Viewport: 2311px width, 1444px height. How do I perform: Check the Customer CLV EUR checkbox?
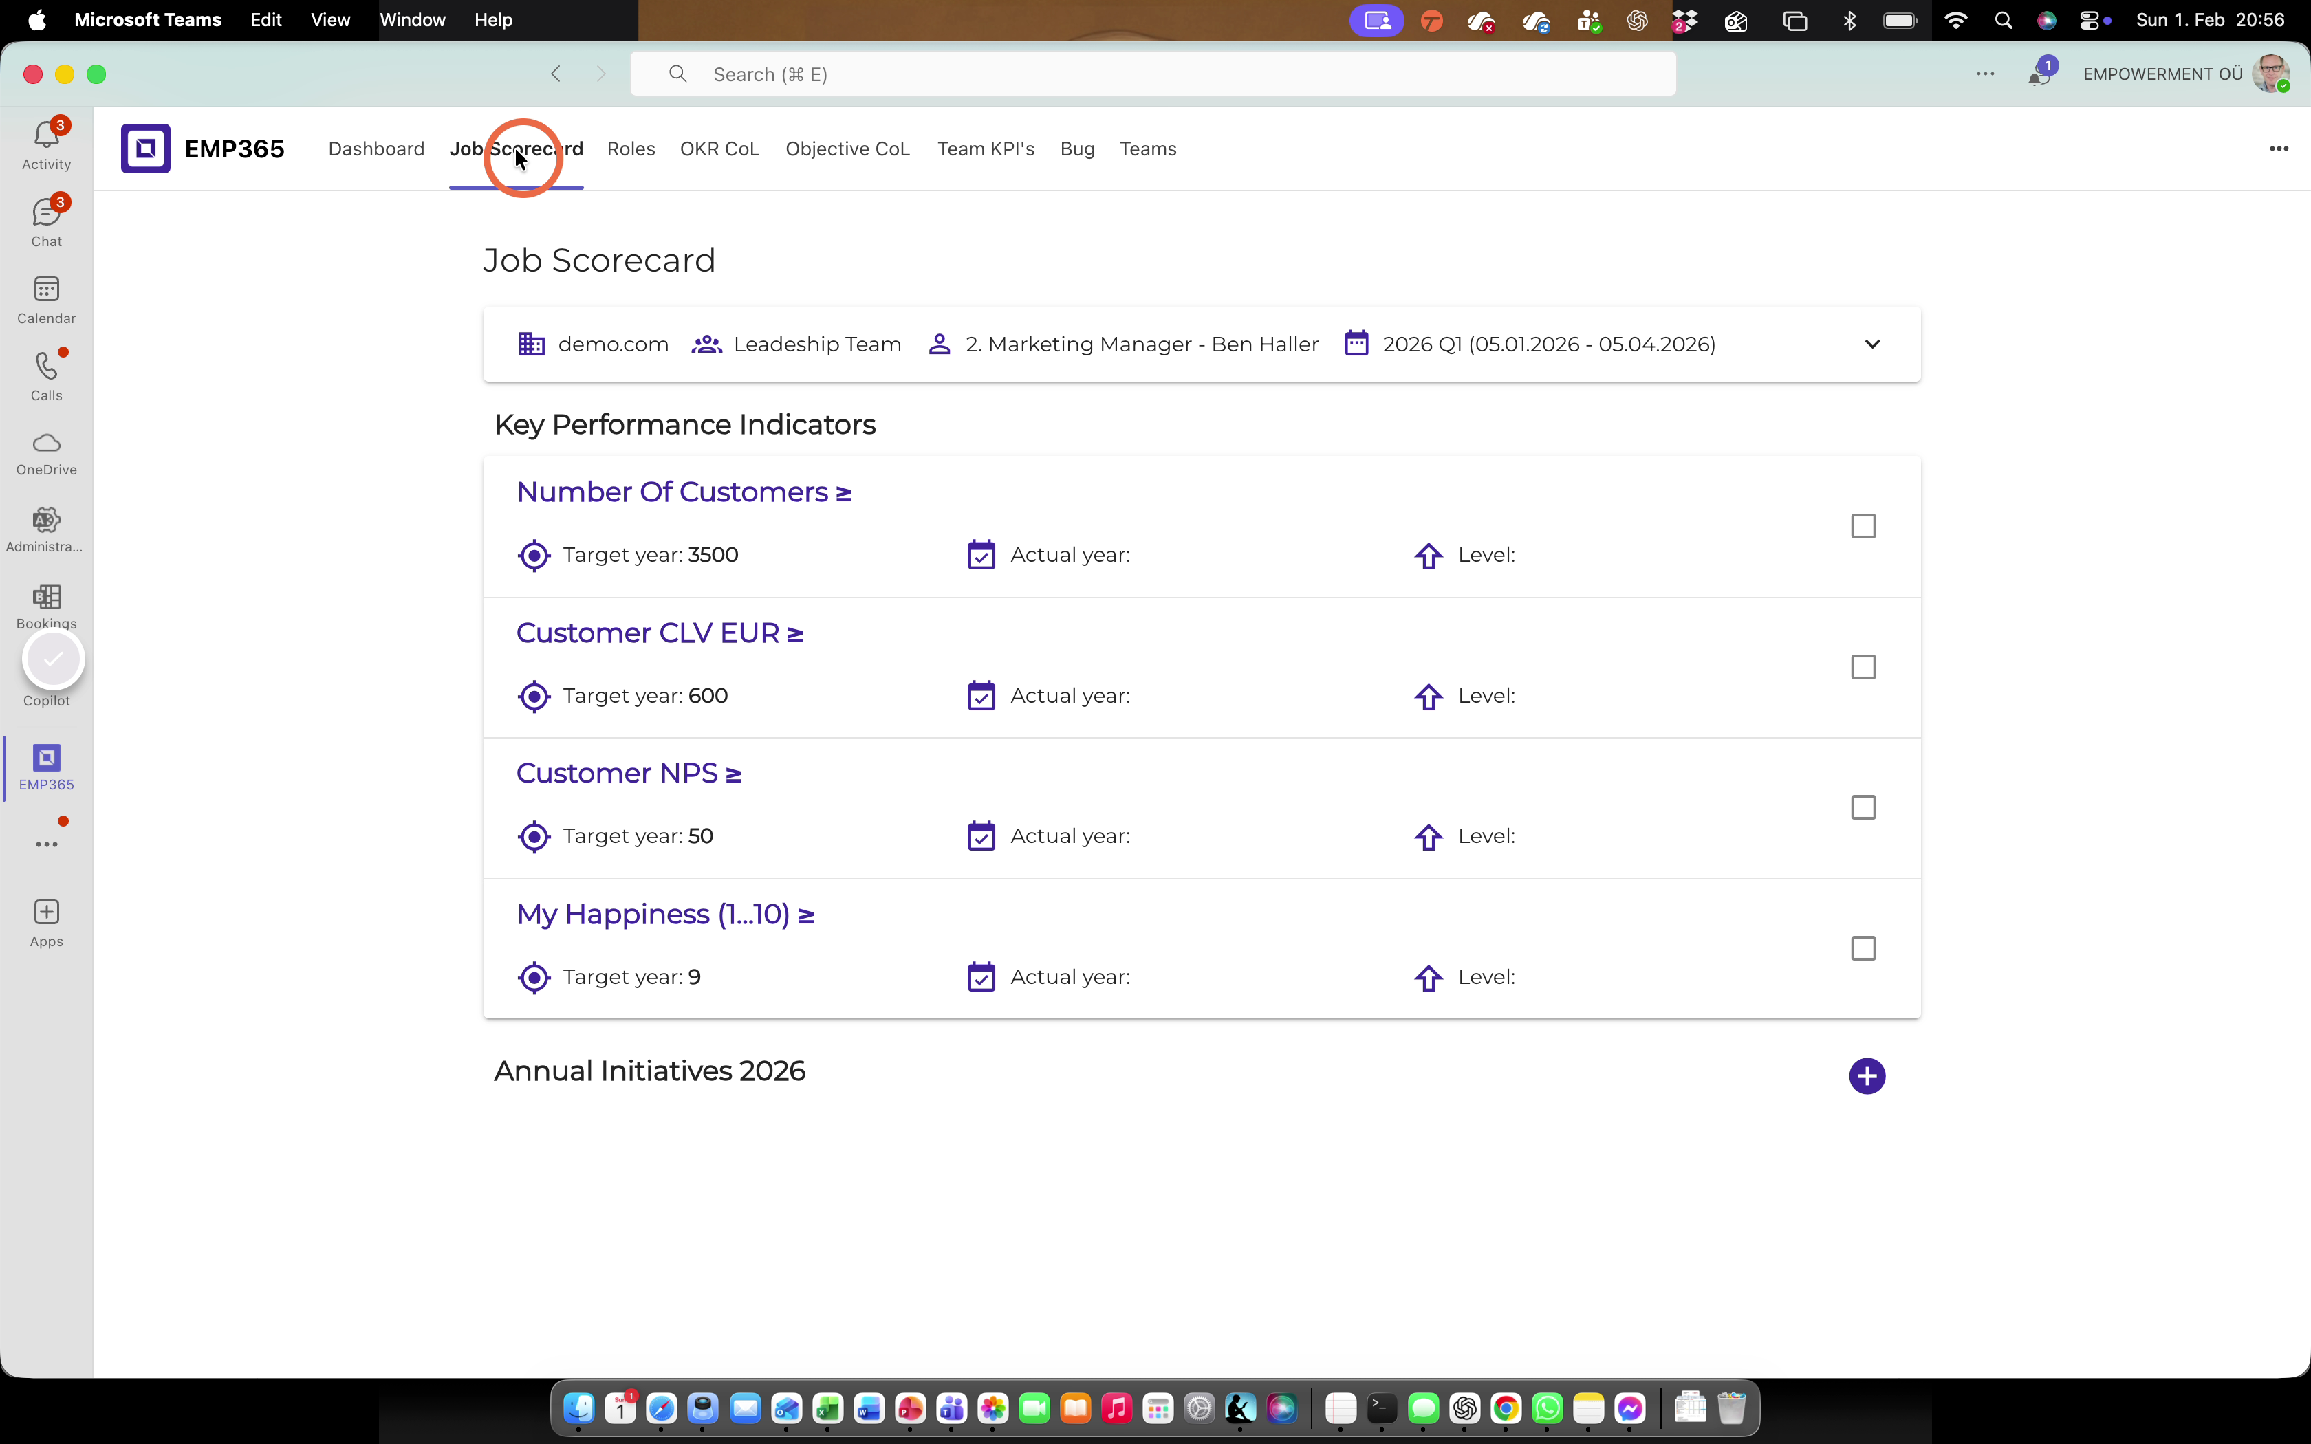click(x=1863, y=666)
